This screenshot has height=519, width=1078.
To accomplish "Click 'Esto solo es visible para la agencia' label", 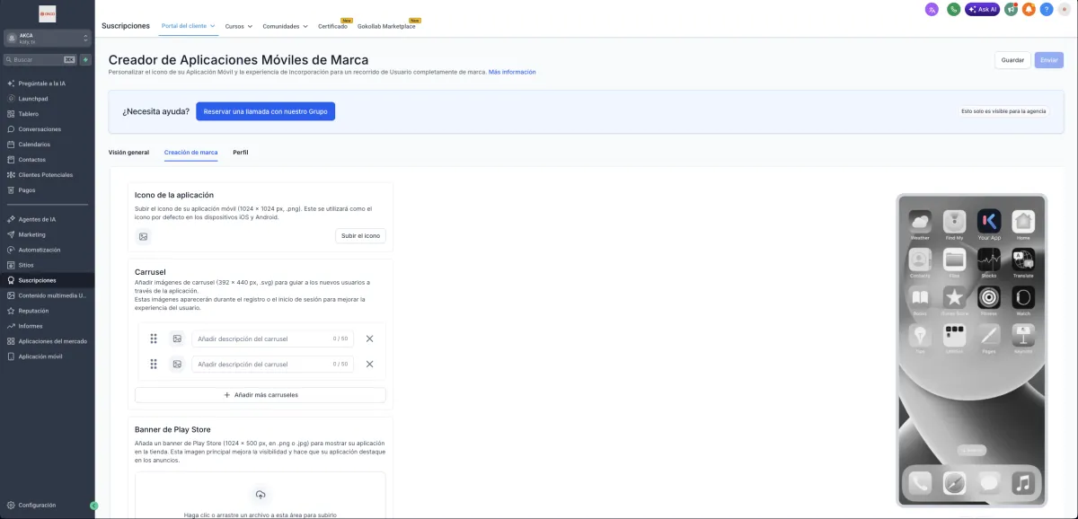I will 1003,111.
